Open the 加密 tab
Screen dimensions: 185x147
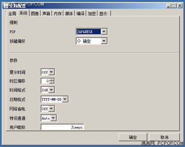point(92,13)
